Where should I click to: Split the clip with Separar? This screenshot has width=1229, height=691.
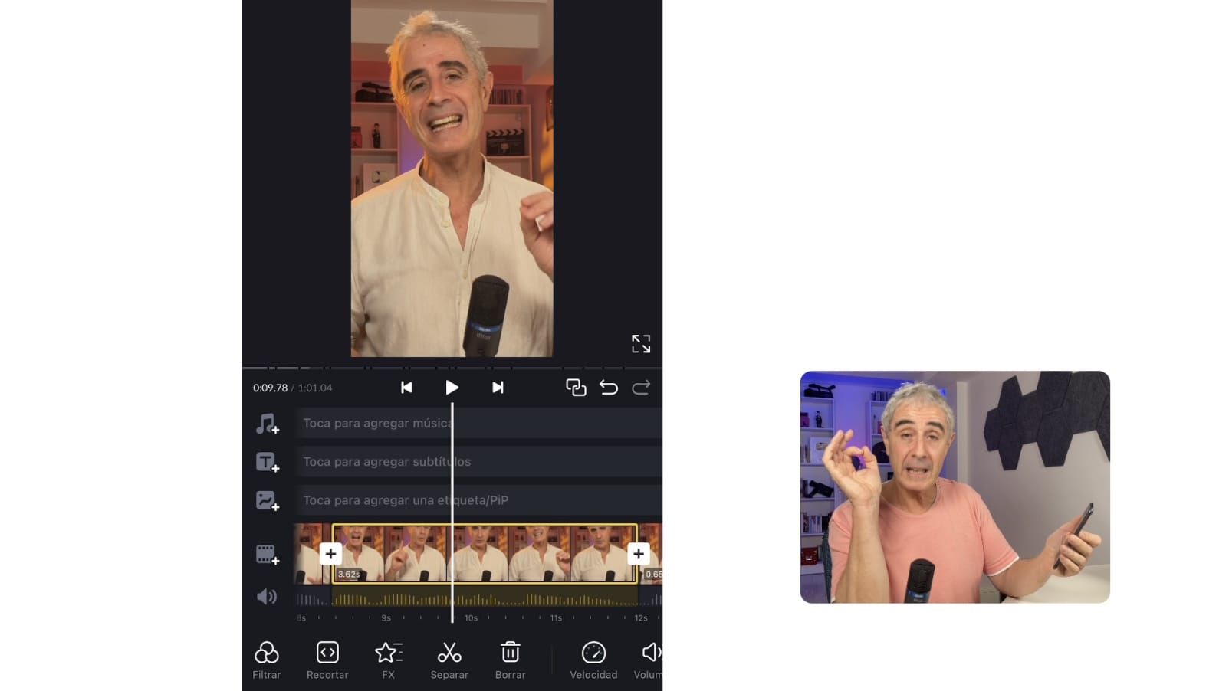tap(449, 660)
